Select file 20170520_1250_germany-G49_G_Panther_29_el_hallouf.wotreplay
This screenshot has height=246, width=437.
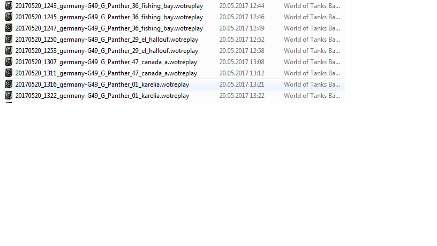point(107,40)
